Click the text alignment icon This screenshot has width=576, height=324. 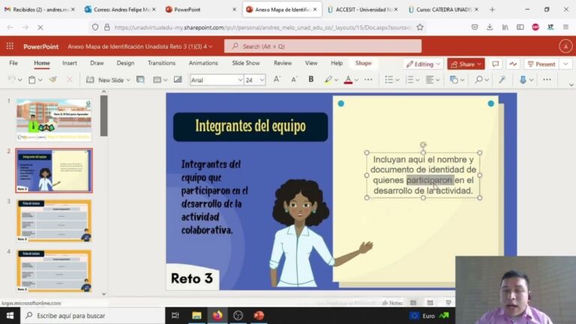(430, 79)
